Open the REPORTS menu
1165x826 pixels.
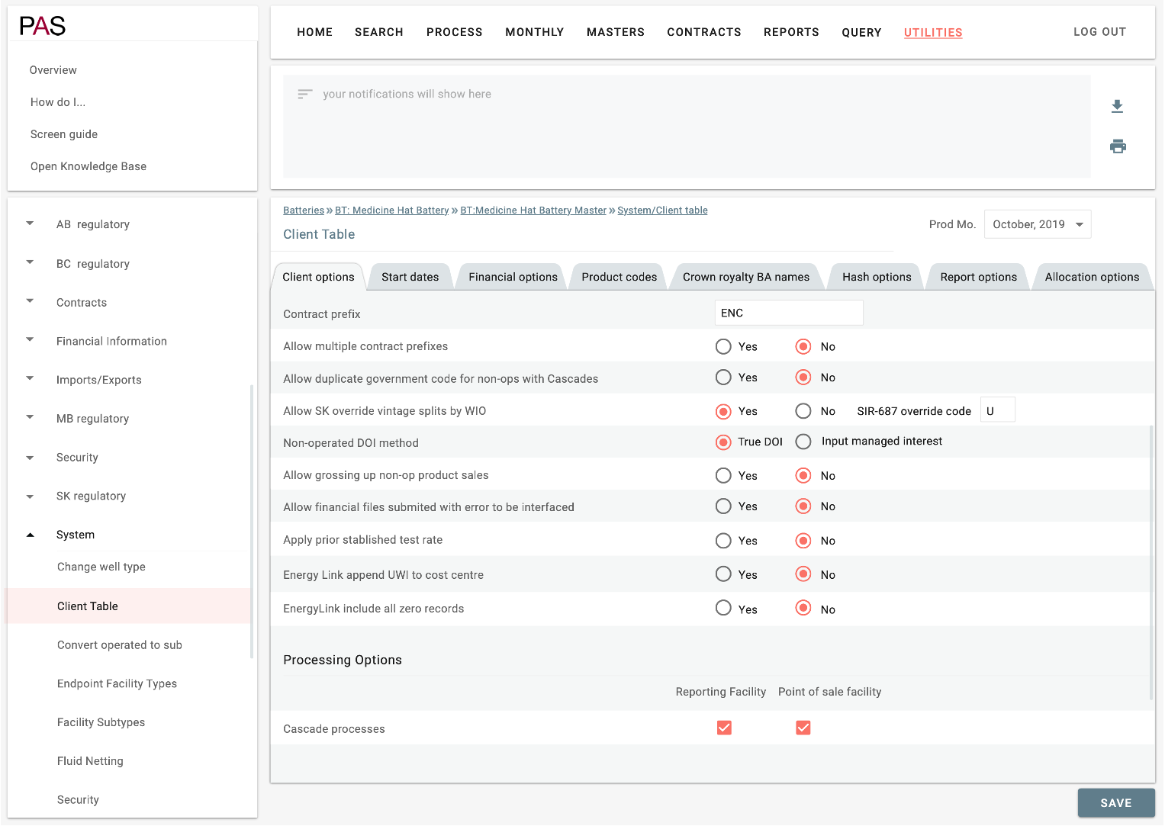click(x=791, y=32)
